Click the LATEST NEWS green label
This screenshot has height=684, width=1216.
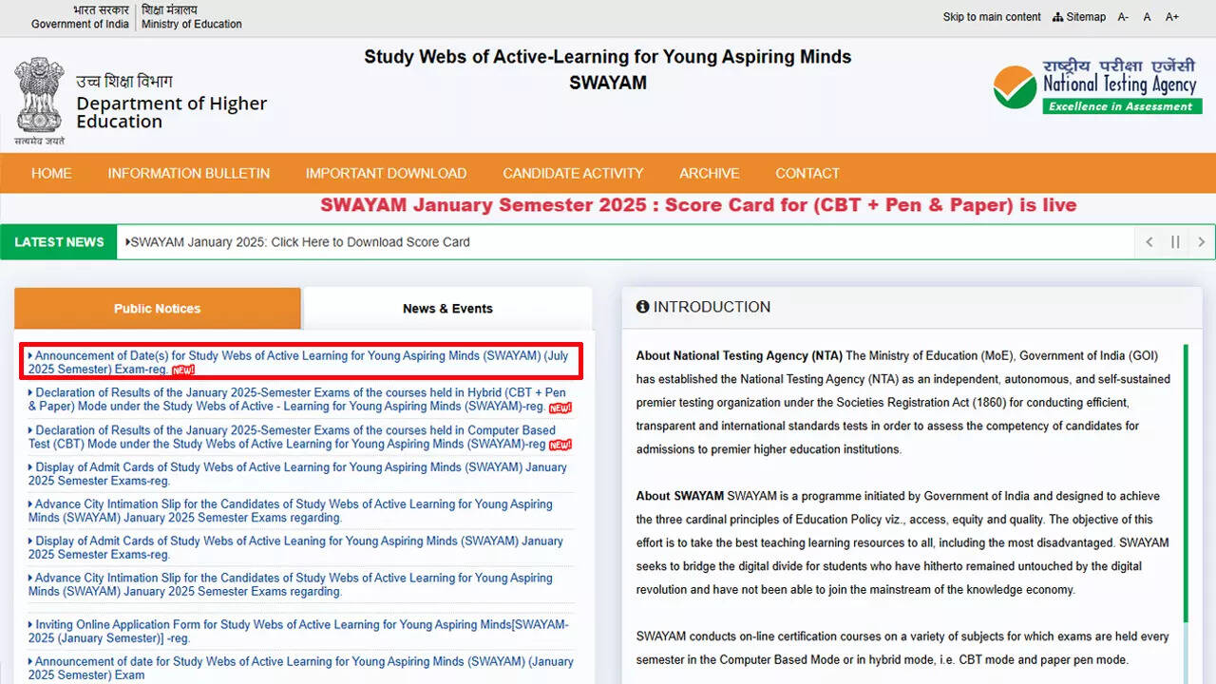point(59,242)
